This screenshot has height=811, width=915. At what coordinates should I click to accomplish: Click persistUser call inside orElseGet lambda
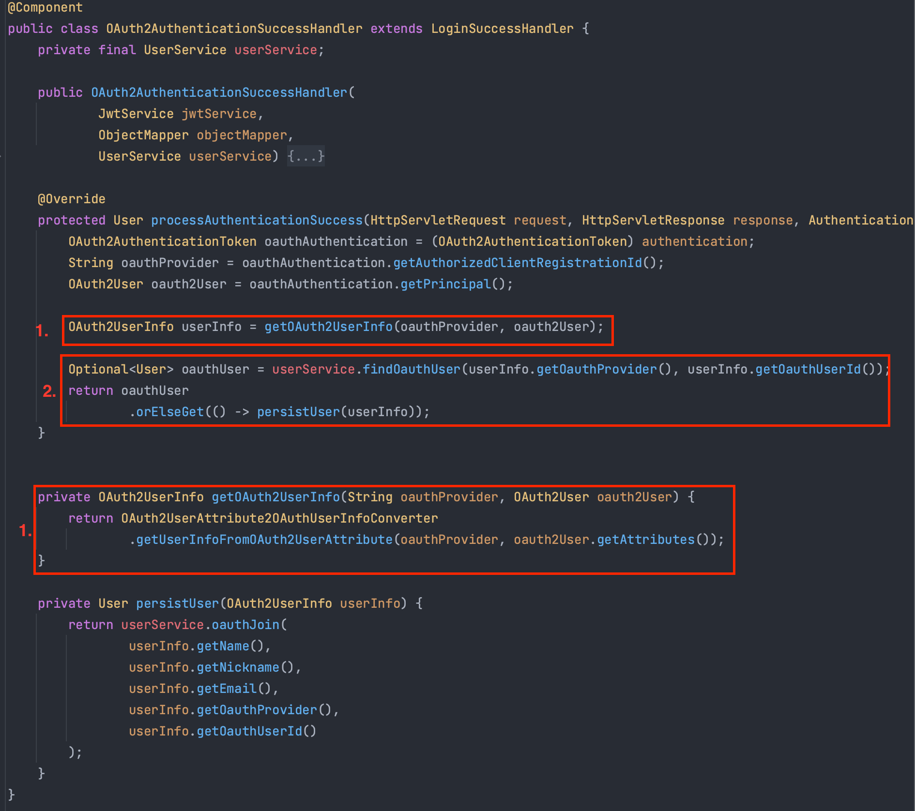pos(299,412)
